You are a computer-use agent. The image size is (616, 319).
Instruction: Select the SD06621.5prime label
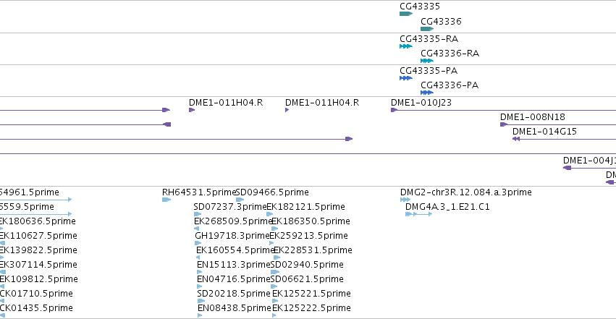[307, 279]
